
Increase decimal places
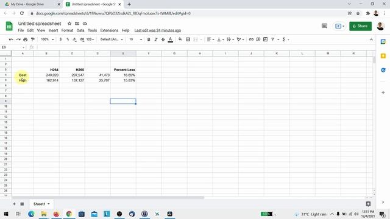pos(82,40)
